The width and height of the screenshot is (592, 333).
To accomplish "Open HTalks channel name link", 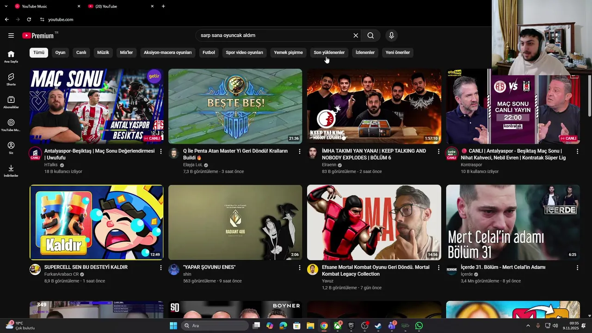I will [x=51, y=165].
